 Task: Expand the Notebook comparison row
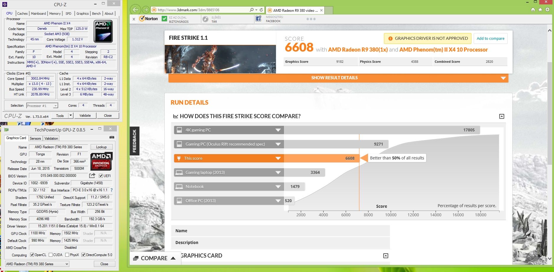coord(278,187)
